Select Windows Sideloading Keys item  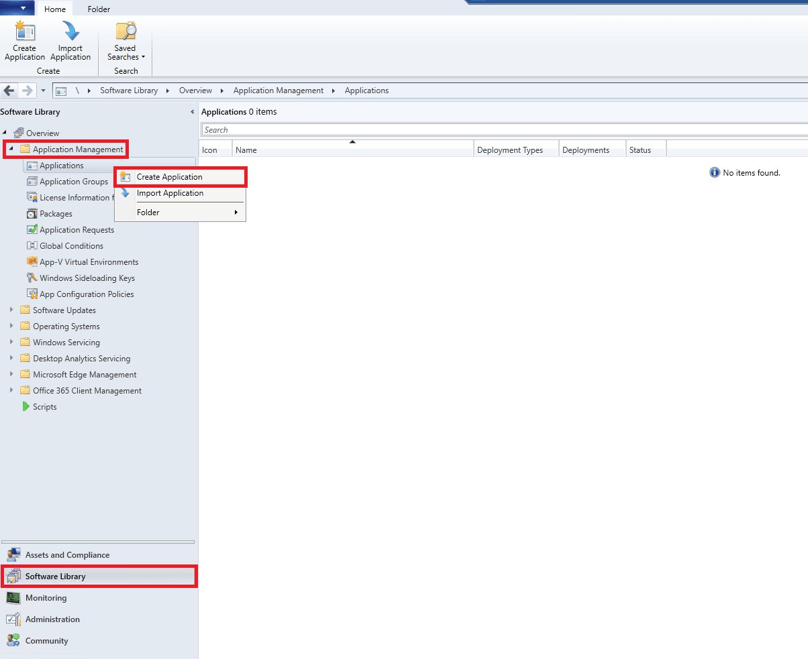point(87,278)
